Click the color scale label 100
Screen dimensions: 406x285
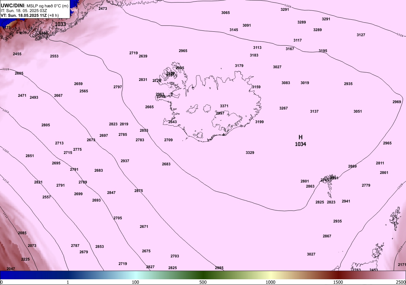point(135,282)
